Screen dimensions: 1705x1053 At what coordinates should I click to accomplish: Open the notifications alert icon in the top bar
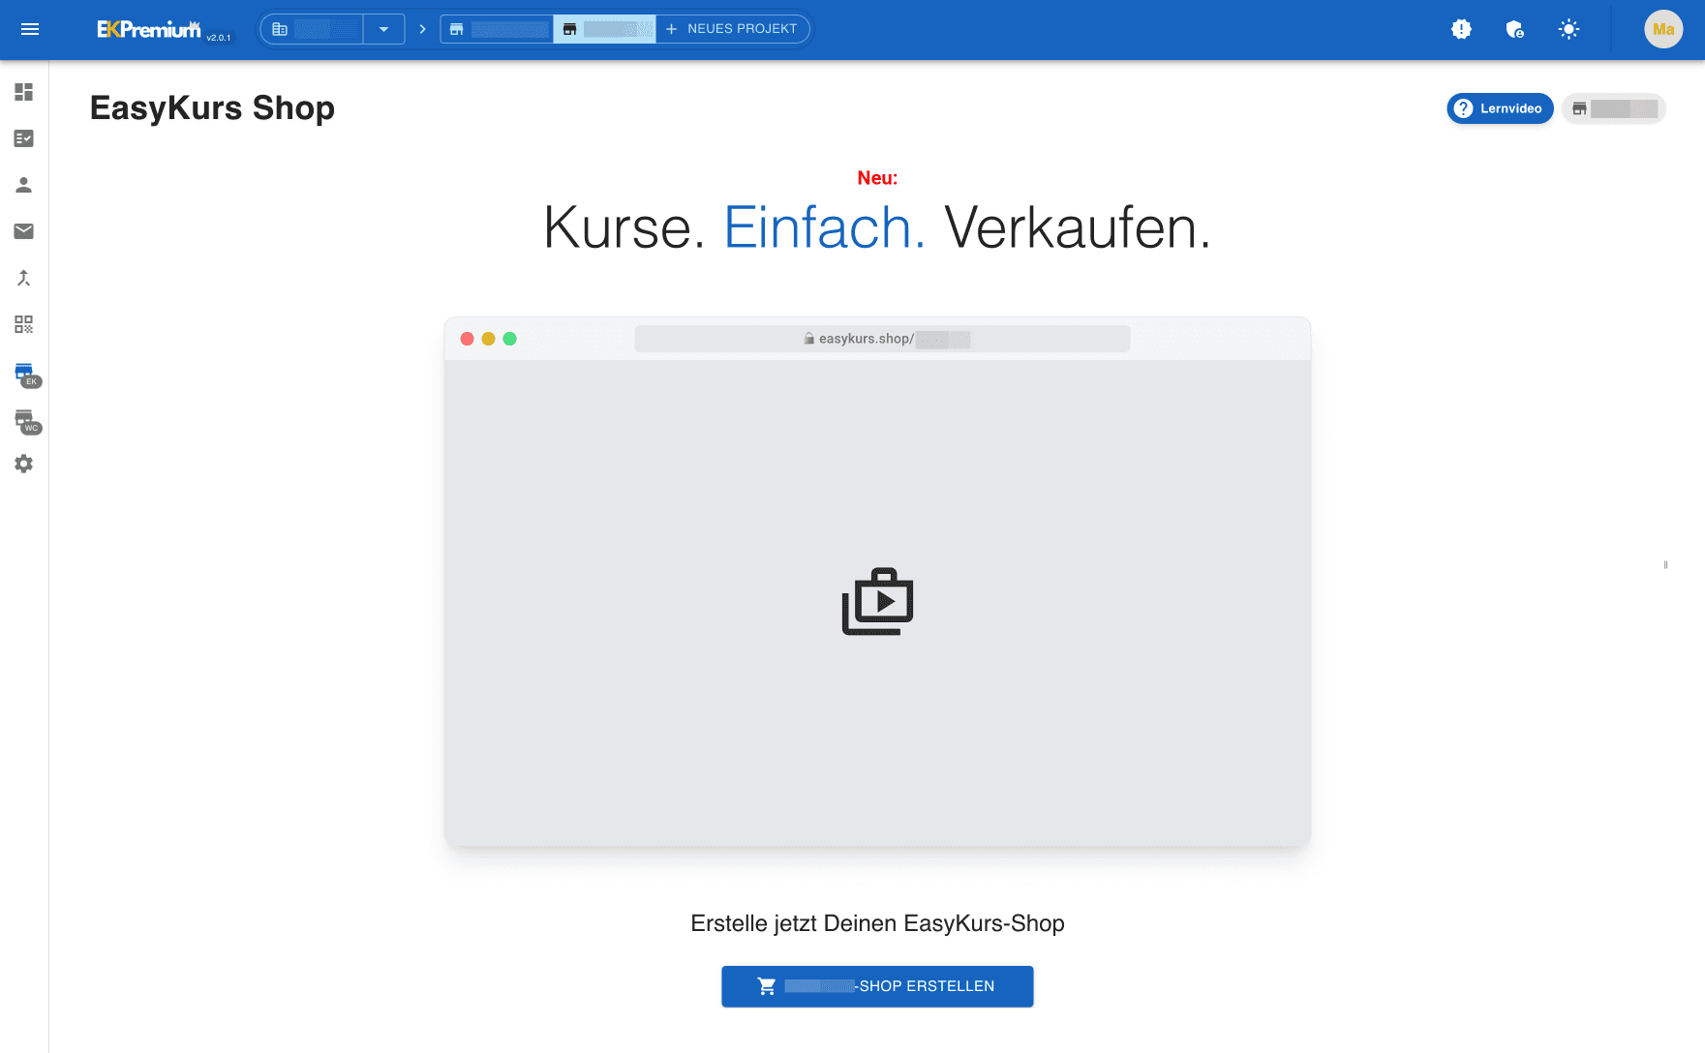[1461, 29]
